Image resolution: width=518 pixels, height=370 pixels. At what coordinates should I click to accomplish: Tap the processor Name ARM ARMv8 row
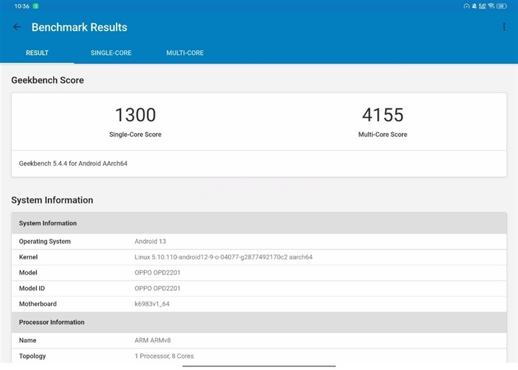(x=259, y=340)
